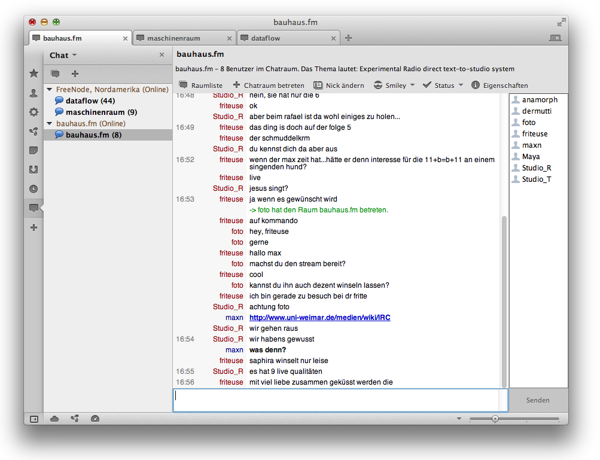
Task: Select user Studio_T in user list
Action: (x=539, y=179)
